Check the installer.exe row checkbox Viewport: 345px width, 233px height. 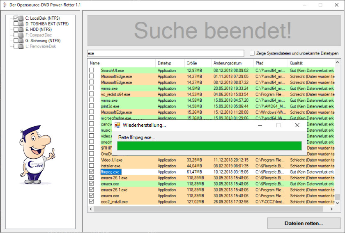92,166
